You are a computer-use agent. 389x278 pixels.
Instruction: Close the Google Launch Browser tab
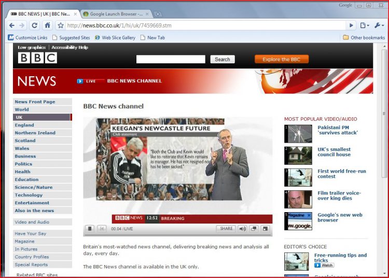click(x=147, y=14)
